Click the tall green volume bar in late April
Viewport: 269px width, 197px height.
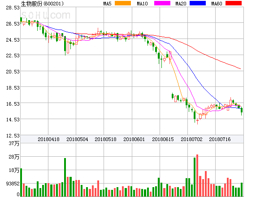coord(65,177)
